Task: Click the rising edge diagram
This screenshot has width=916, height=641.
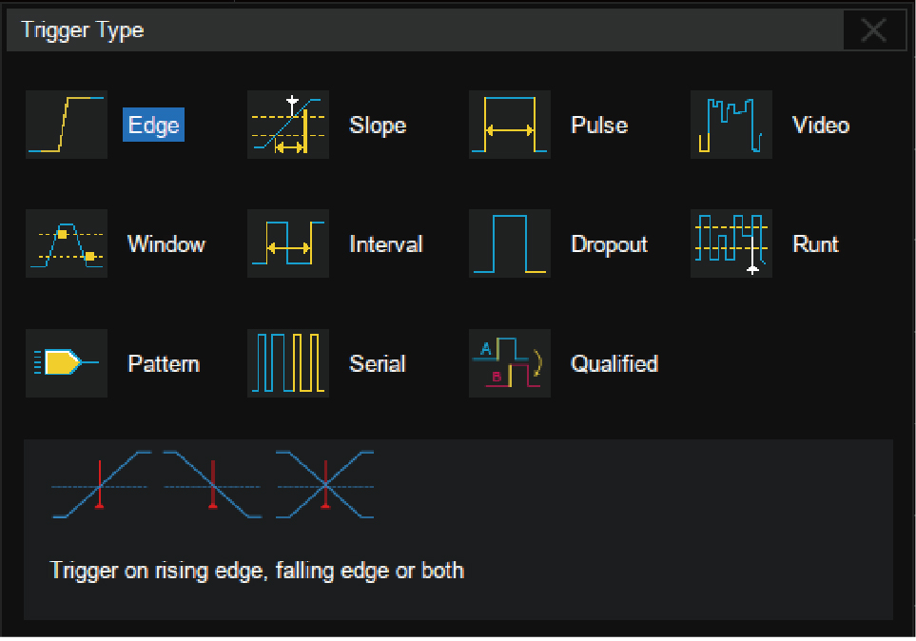Action: point(100,485)
